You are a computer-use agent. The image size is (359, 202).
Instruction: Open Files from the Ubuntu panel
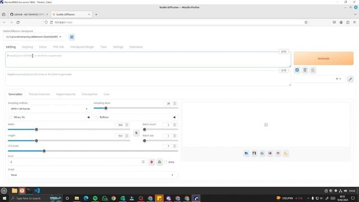pyautogui.click(x=15, y=191)
